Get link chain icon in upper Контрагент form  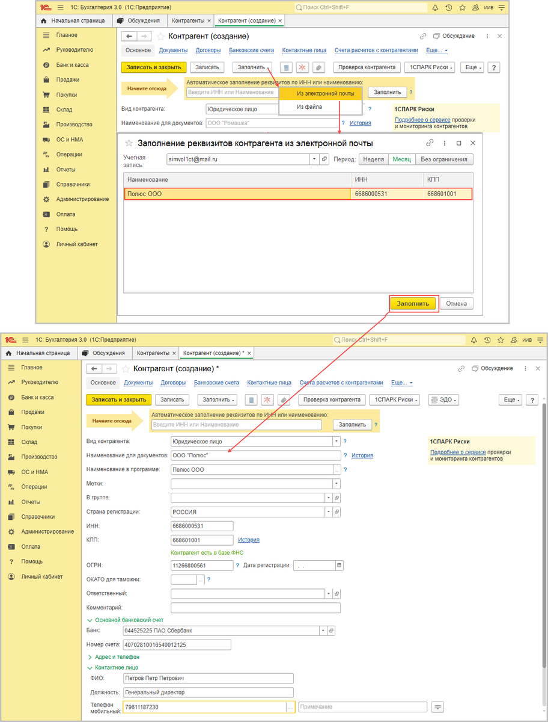(x=423, y=36)
